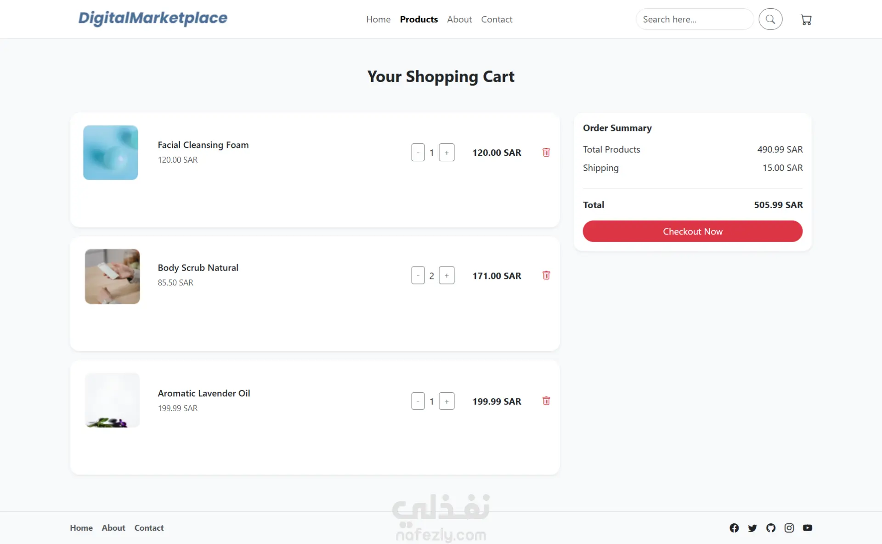Trash the Aromatic Lavender Oil item
The image size is (882, 544).
[x=546, y=401]
